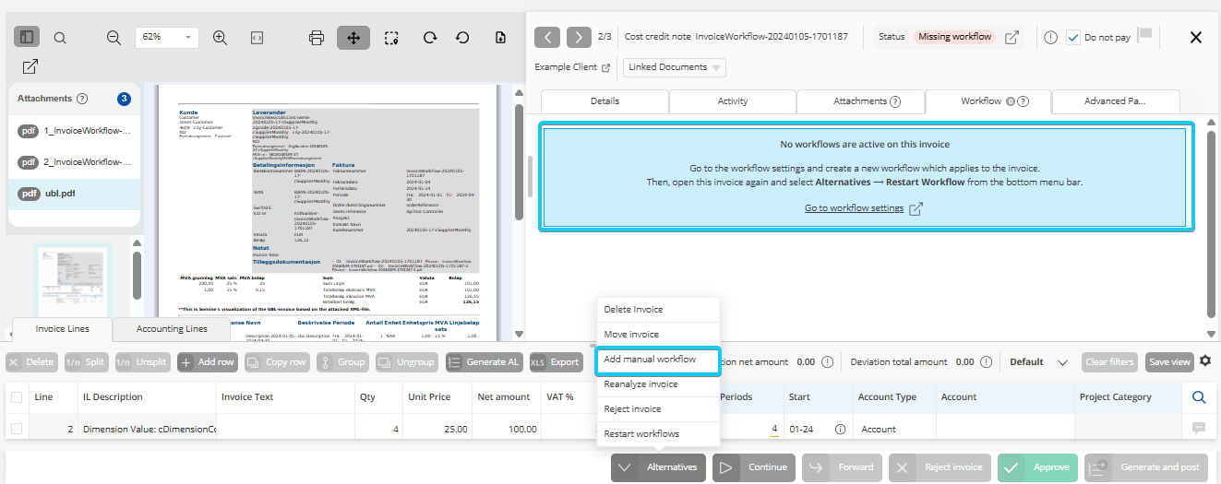Switch to the Activity tab
Screen dimensions: 1221x484
(732, 101)
